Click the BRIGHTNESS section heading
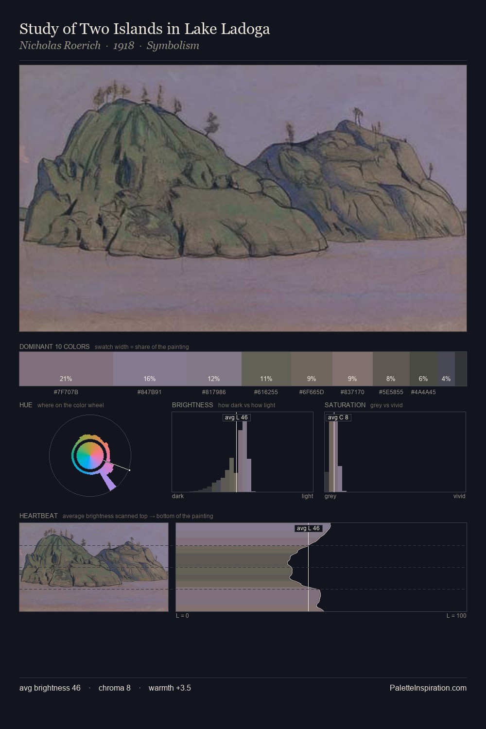Screen dimensions: 486x729 click(x=192, y=405)
